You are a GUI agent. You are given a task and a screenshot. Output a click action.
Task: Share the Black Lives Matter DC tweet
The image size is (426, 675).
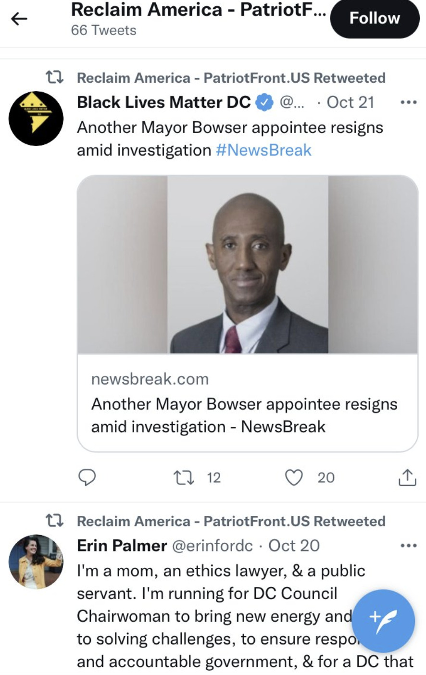click(407, 477)
